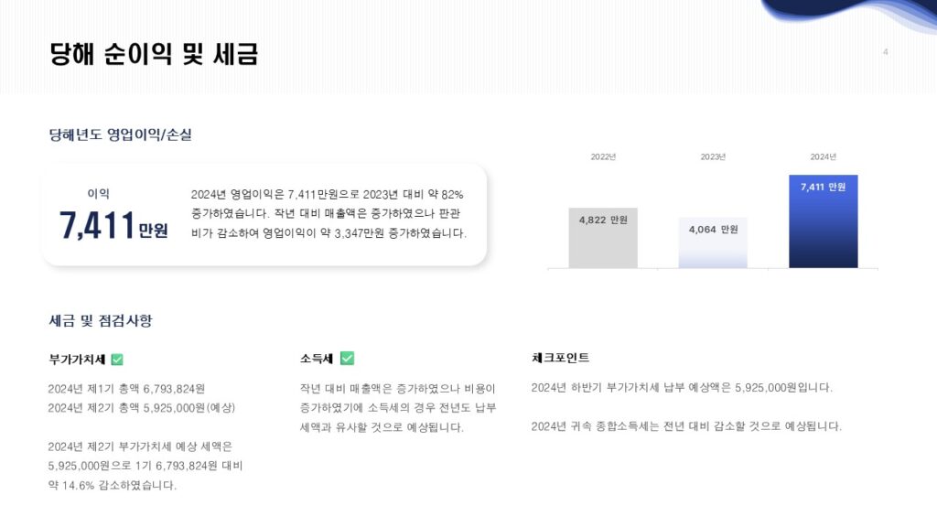Viewport: 937px width, 527px height.
Task: Click the 소득세 explanation paragraph
Action: (398, 407)
